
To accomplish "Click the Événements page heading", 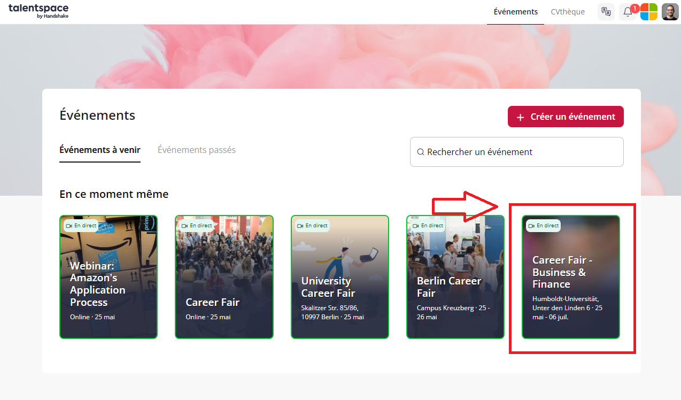I will pos(97,115).
